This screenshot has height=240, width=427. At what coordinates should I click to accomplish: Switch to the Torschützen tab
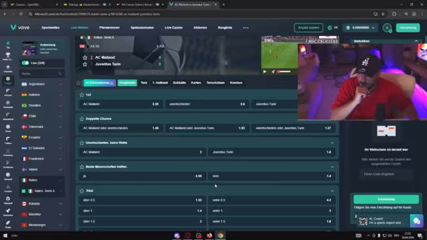pyautogui.click(x=216, y=83)
